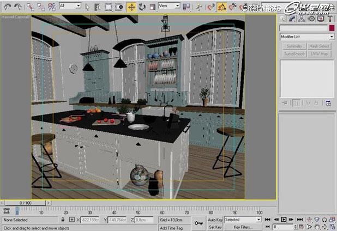
Task: Click the Set Key large key icon
Action: tap(199, 223)
